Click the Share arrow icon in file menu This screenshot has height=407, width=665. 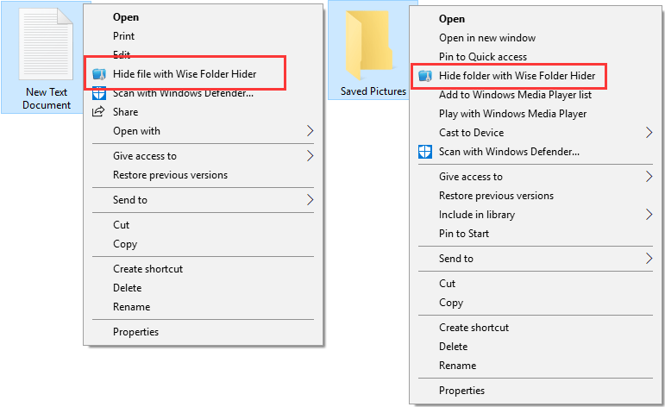click(98, 112)
